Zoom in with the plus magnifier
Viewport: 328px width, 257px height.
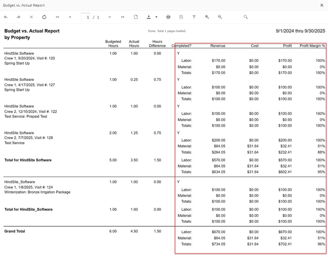click(x=207, y=17)
